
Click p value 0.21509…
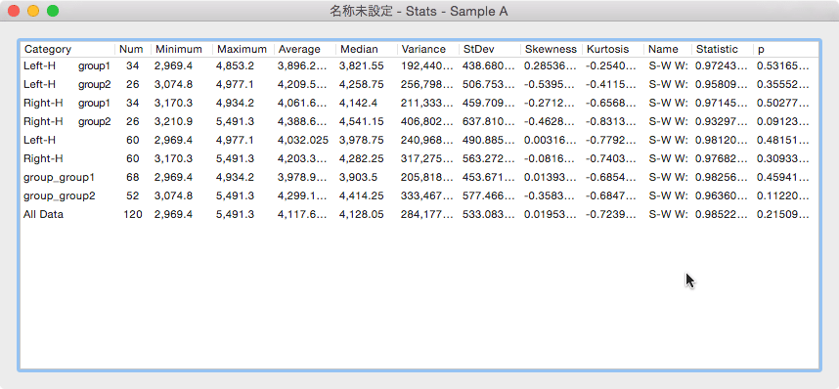tap(783, 215)
